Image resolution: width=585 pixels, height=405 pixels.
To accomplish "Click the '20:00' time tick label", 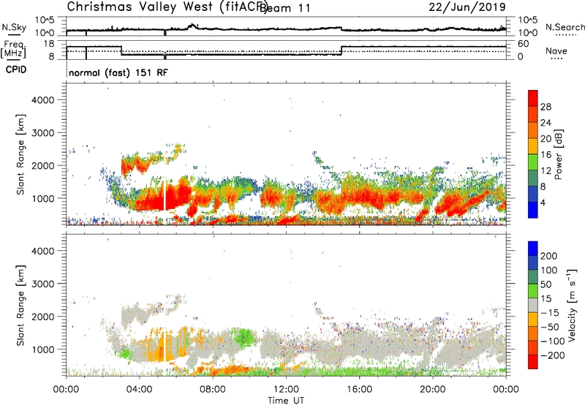I will (x=433, y=389).
